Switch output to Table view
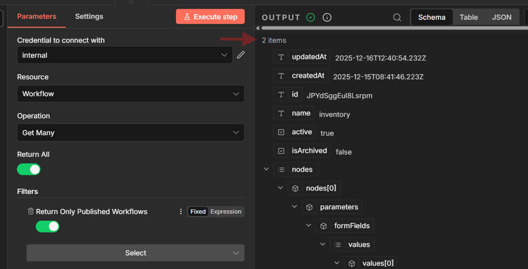 point(469,17)
